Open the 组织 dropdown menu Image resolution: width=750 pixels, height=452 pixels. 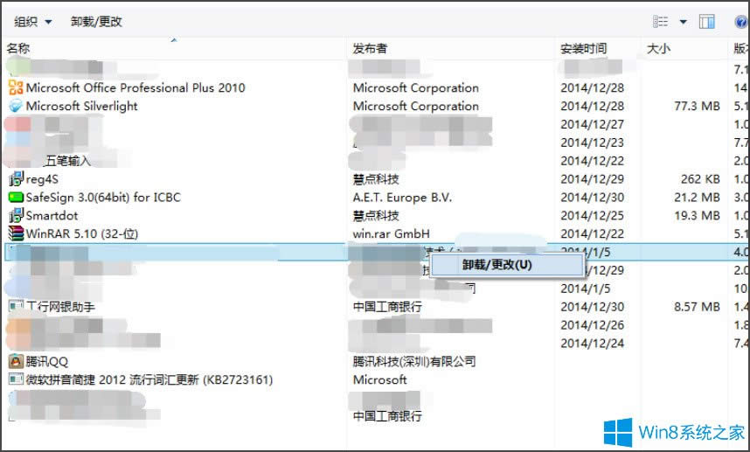click(32, 22)
